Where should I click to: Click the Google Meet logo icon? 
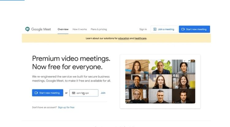pyautogui.click(x=27, y=29)
